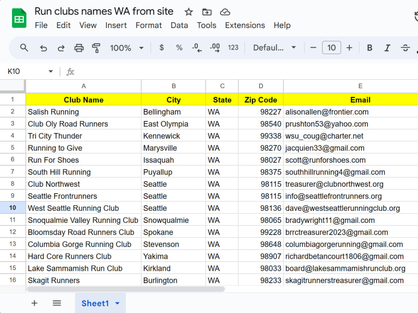Click the select all corner box
Viewport: 418px width, 313px height.
click(13, 86)
